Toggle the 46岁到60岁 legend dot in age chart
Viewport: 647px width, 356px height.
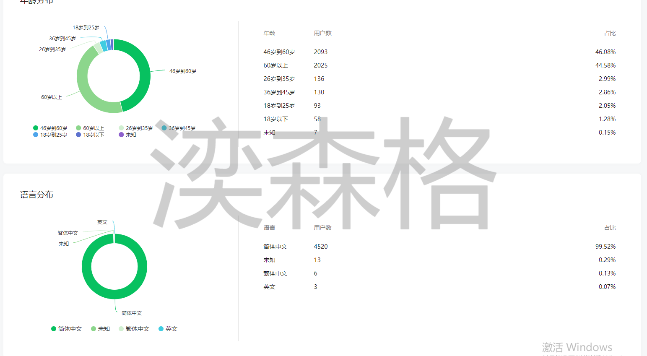click(36, 128)
